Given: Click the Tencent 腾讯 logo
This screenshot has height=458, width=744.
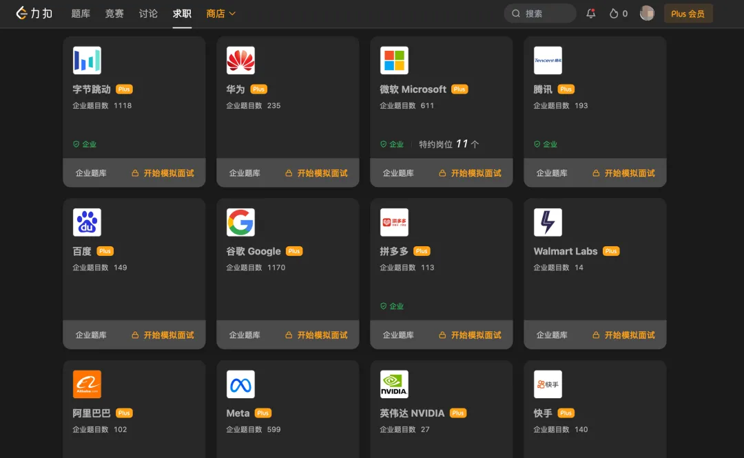Looking at the screenshot, I should click(x=548, y=60).
